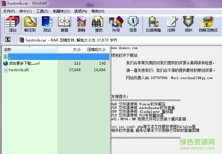Open the Commands (命令) menu
This screenshot has width=222, height=154.
(26, 11)
